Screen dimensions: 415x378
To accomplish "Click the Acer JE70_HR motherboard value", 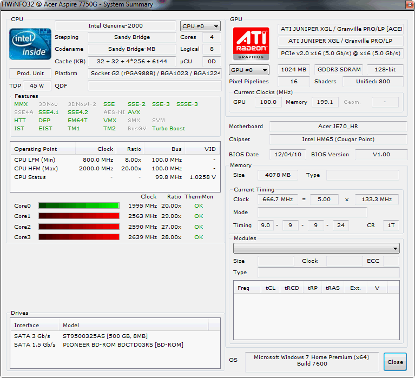I will coord(338,127).
